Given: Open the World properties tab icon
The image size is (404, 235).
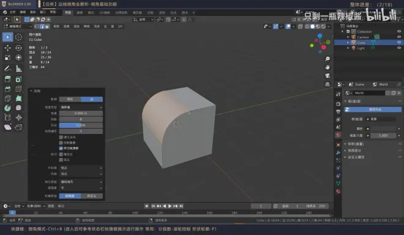Looking at the screenshot, I should coord(338,135).
